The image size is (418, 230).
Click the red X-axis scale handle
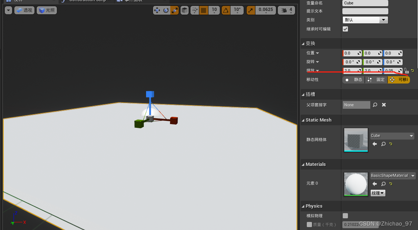(x=174, y=120)
